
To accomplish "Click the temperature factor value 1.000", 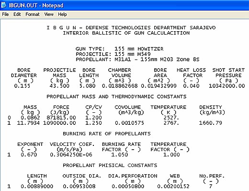I will tap(171, 155).
